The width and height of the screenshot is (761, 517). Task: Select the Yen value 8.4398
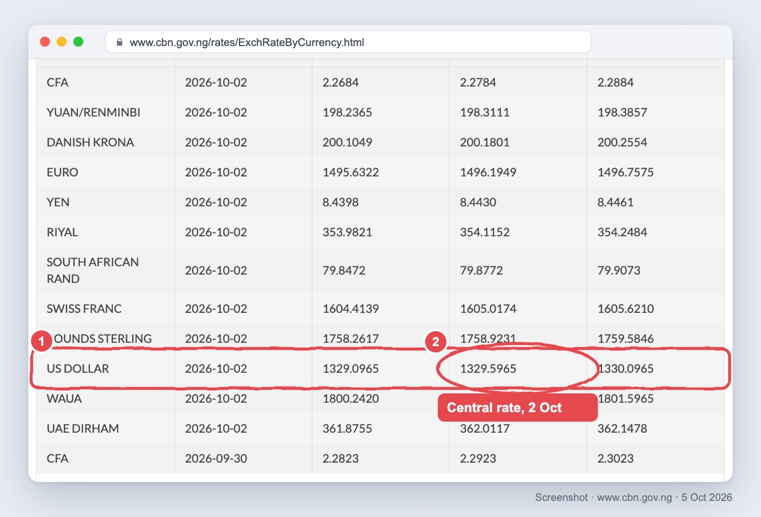click(x=341, y=202)
